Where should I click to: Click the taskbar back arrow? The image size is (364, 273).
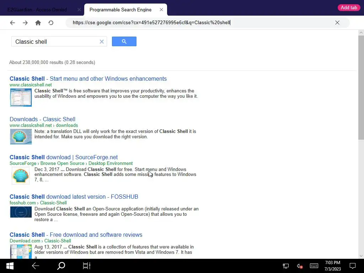tap(36, 266)
